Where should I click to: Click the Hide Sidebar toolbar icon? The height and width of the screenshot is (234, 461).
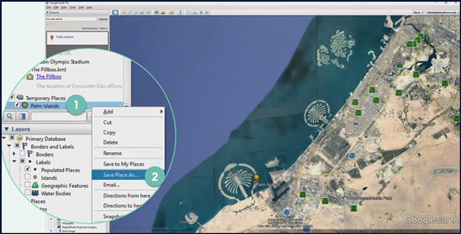(115, 12)
